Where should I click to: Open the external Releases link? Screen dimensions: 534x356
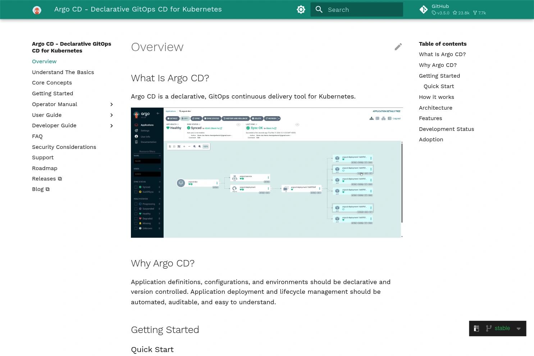point(47,179)
